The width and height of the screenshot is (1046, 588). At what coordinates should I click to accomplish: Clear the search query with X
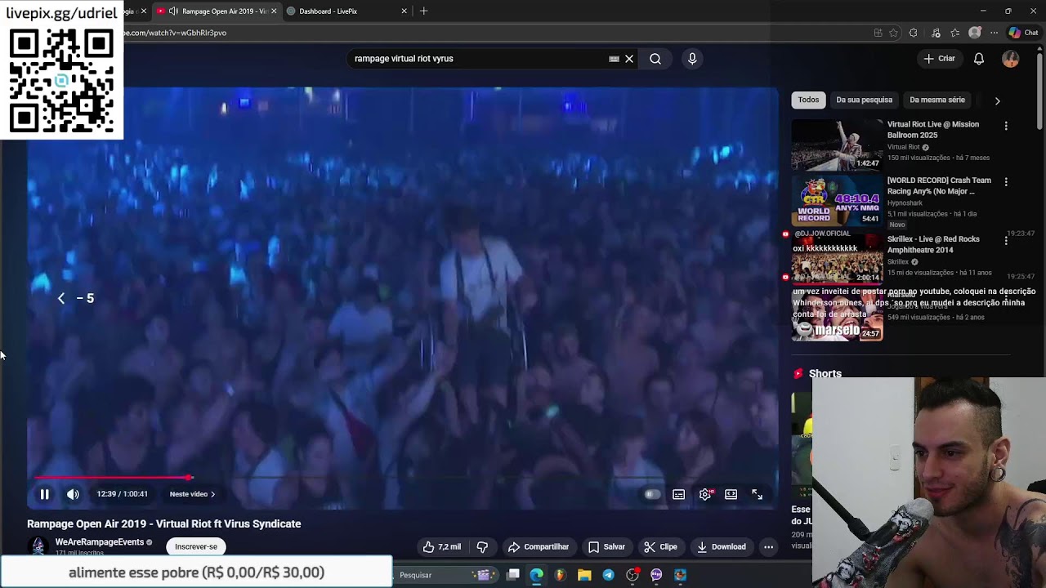629,59
